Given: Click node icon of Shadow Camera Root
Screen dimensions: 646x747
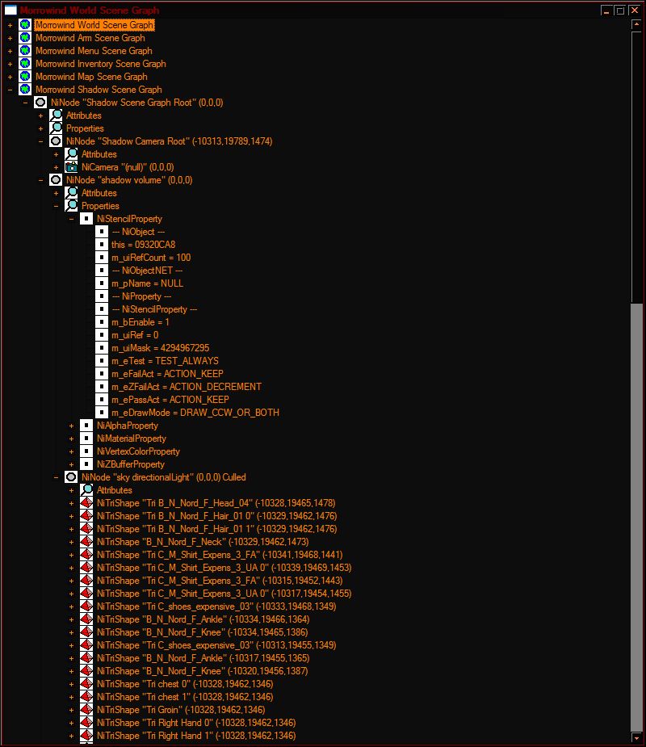Looking at the screenshot, I should (56, 141).
